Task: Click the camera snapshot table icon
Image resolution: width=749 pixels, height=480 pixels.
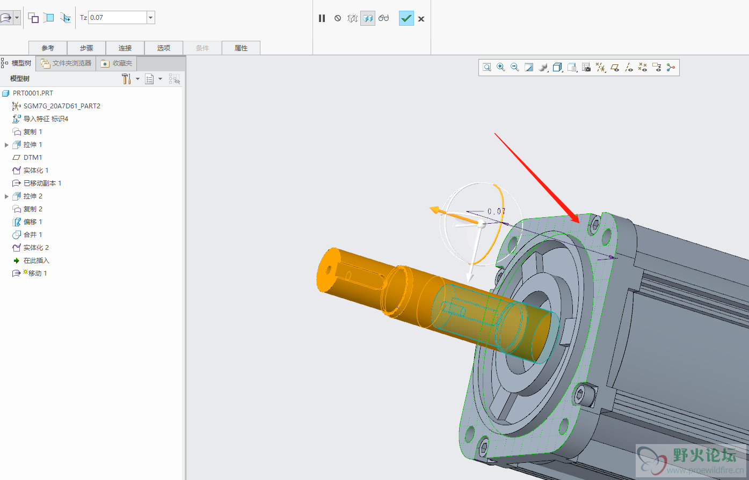Action: point(586,67)
